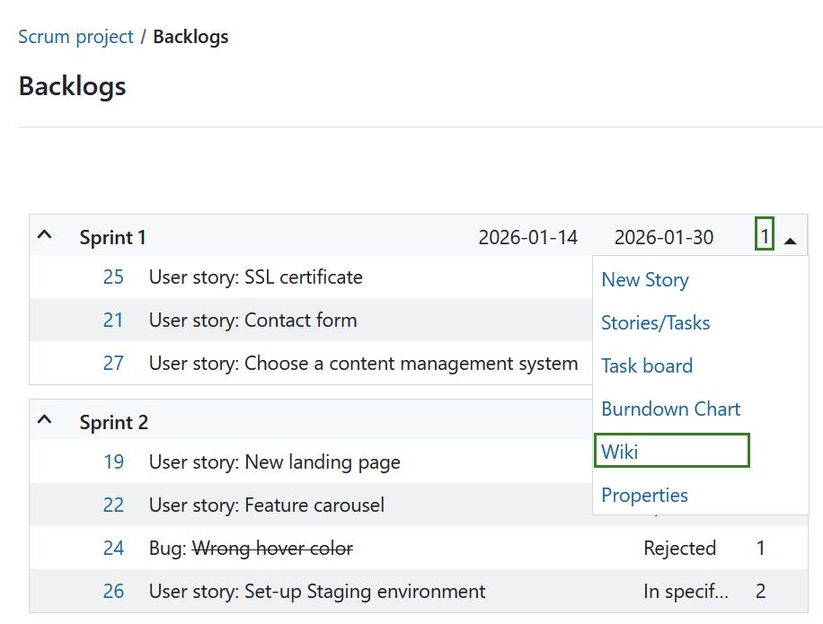
Task: Collapse the Sprint 1 section
Action: [44, 234]
